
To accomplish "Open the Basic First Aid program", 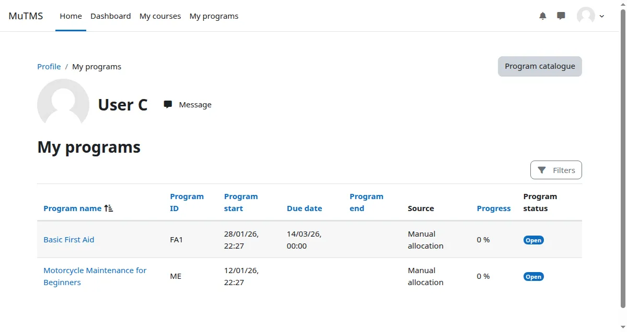I will (68, 239).
